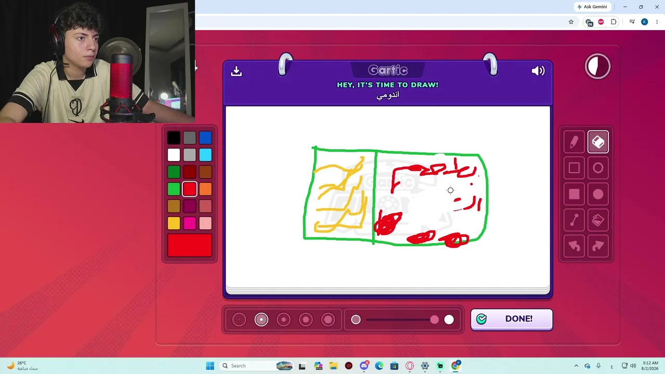Viewport: 665px width, 374px height.
Task: Click the red ABP extension icon
Action: point(601,22)
